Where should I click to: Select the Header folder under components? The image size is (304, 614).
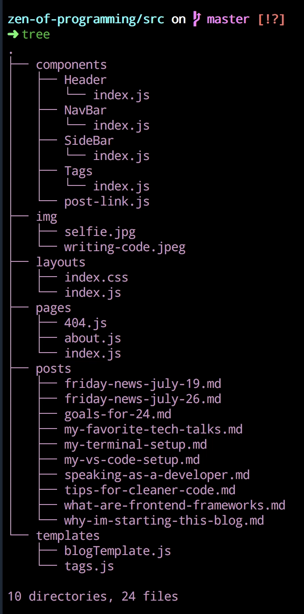coord(86,80)
